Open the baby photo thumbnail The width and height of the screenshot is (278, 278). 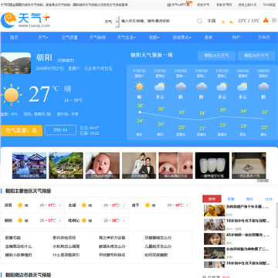click(x=103, y=165)
